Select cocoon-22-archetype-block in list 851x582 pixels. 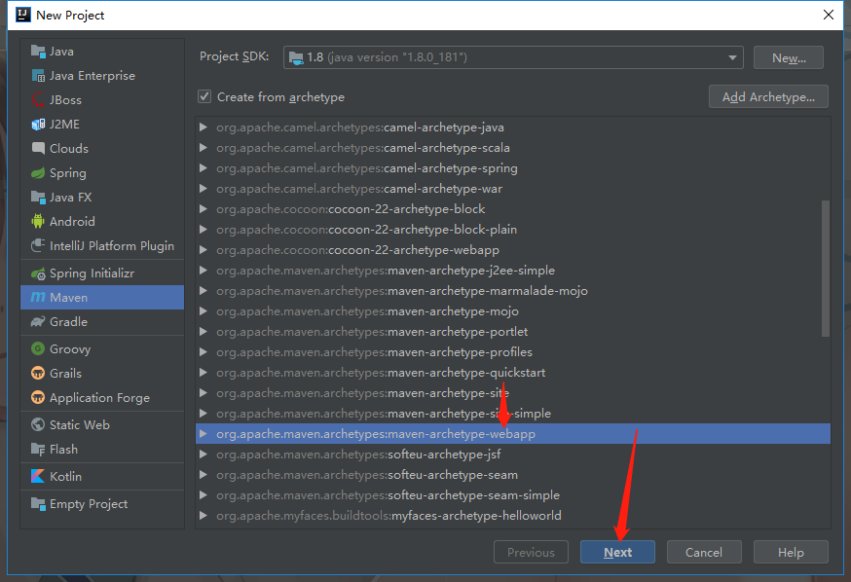click(513, 209)
